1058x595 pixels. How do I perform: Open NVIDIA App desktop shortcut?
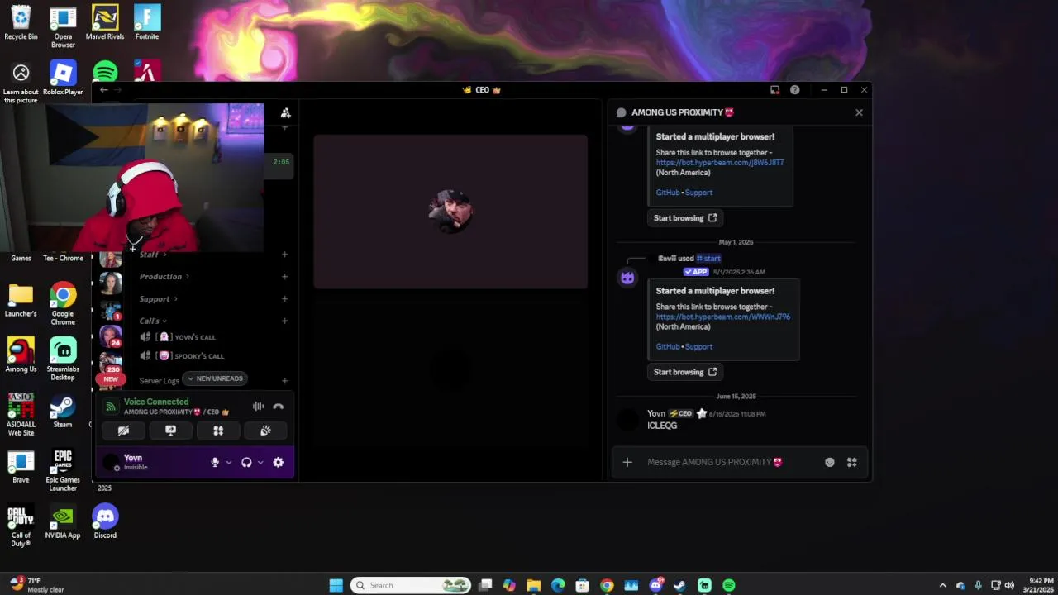(x=63, y=522)
